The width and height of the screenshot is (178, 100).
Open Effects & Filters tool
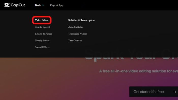tap(43, 34)
